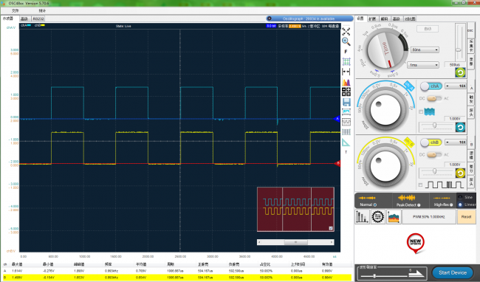The width and height of the screenshot is (480, 282).
Task: Click channel A vertical offset slider handle
Action: click(434, 125)
